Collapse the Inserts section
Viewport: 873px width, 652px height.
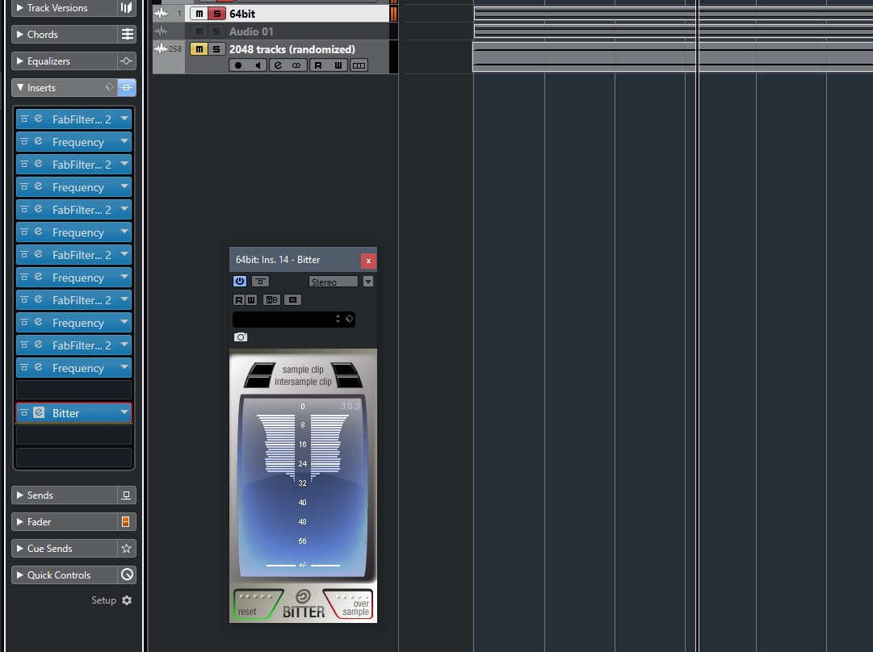20,87
